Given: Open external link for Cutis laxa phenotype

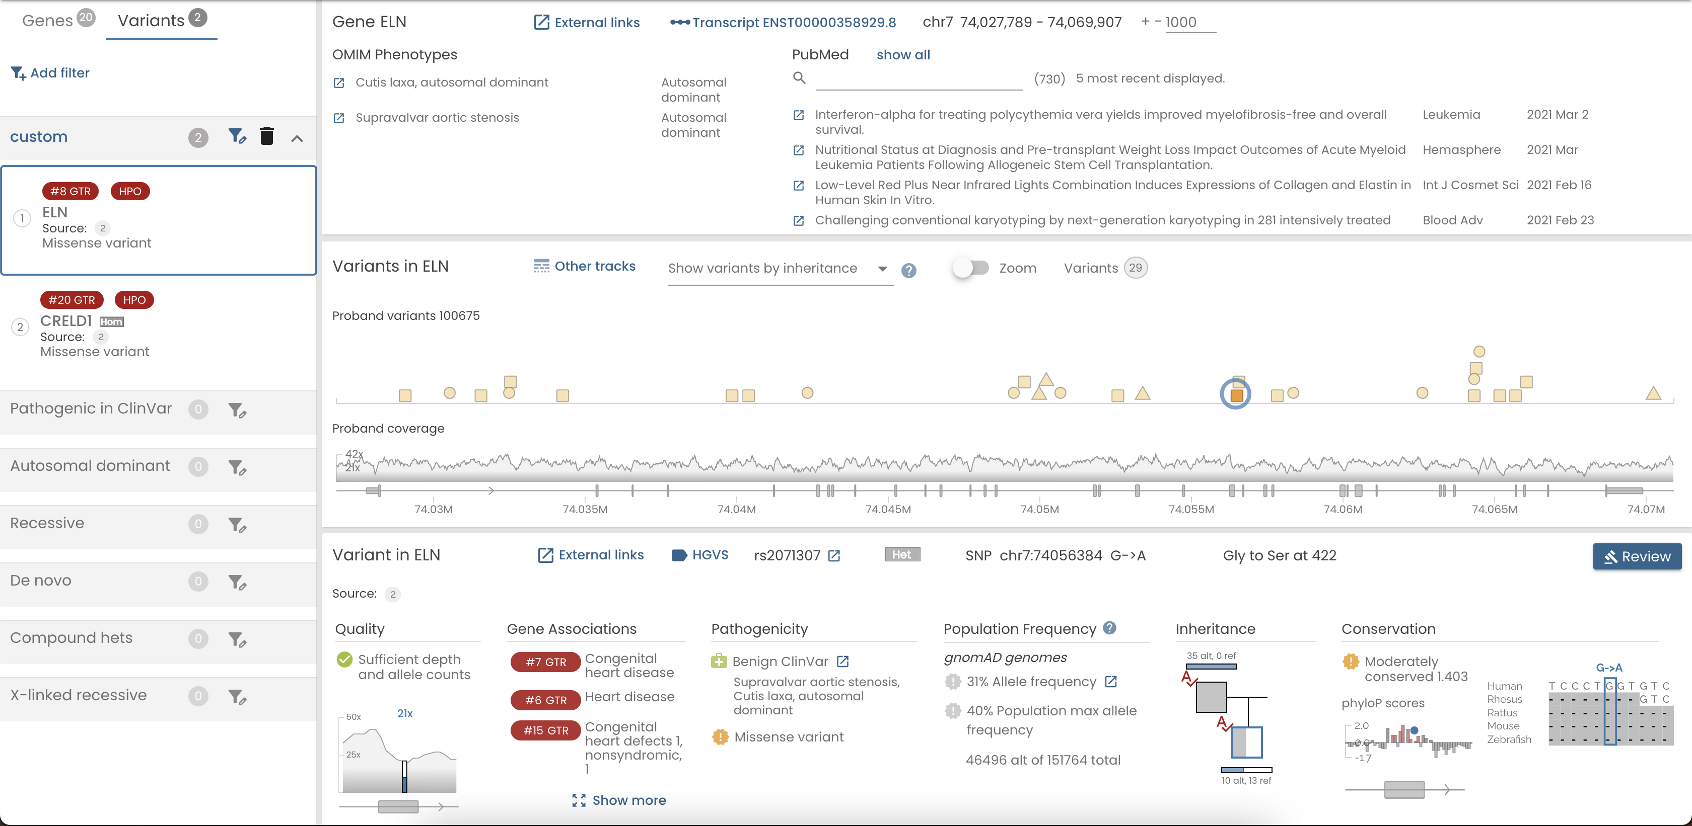Looking at the screenshot, I should point(339,84).
